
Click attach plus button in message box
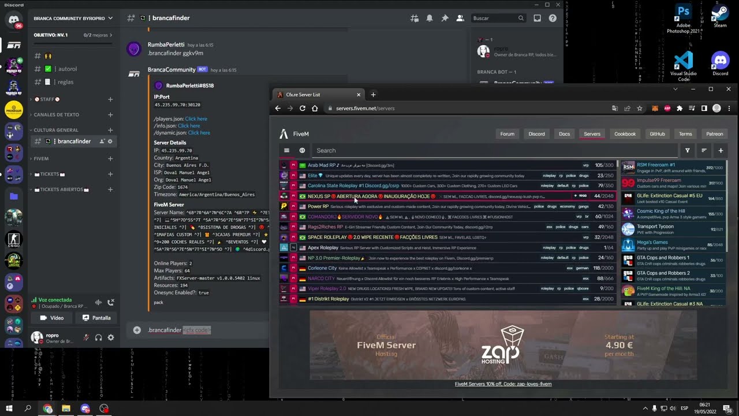(137, 330)
